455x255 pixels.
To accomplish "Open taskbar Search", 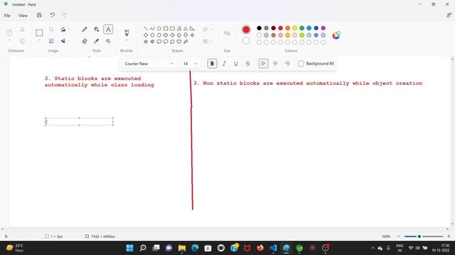I will point(143,248).
